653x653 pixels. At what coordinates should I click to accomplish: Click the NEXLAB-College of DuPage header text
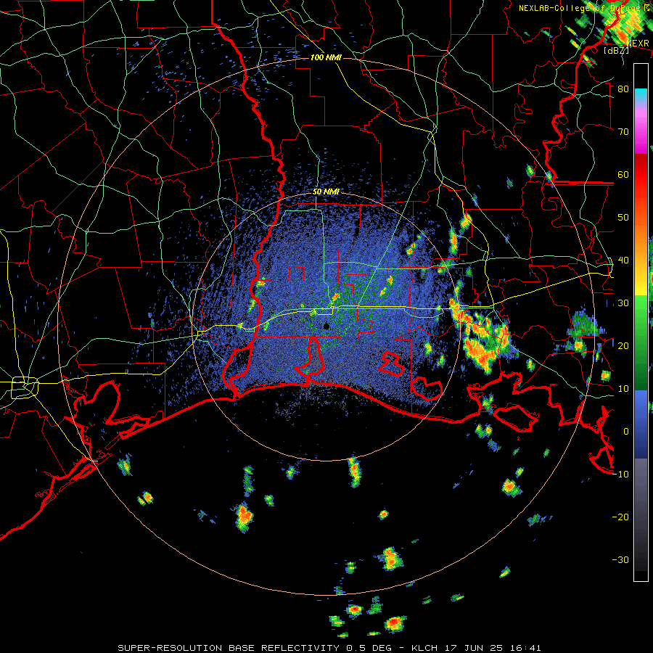(583, 8)
